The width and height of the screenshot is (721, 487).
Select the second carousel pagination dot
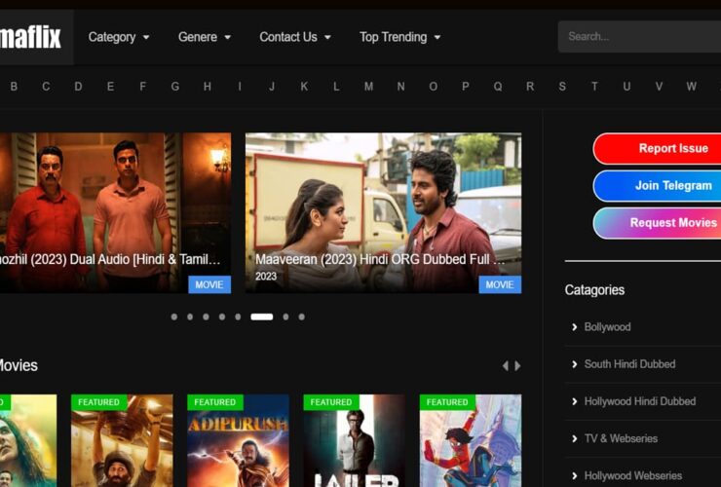[x=190, y=317]
